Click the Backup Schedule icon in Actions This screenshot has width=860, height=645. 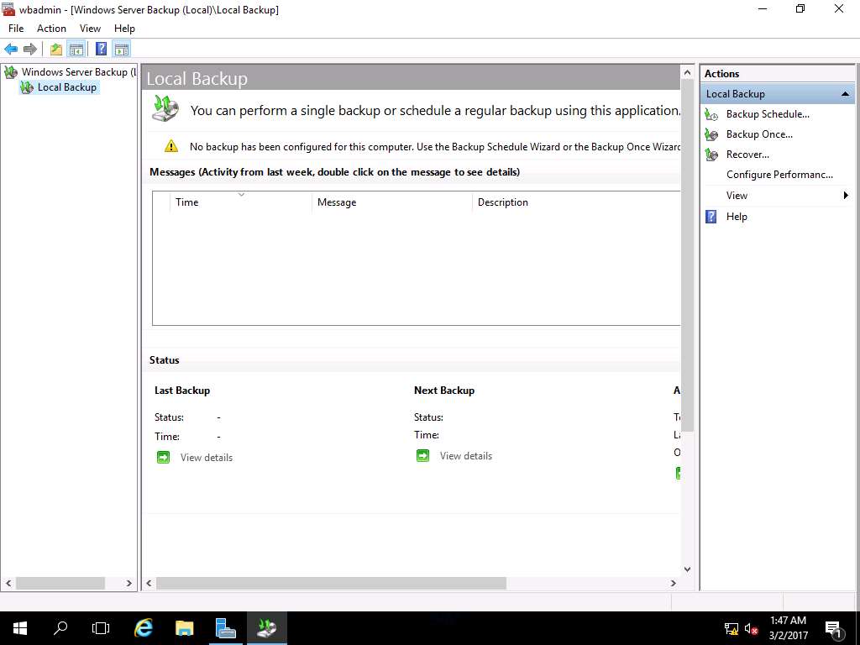coord(711,114)
